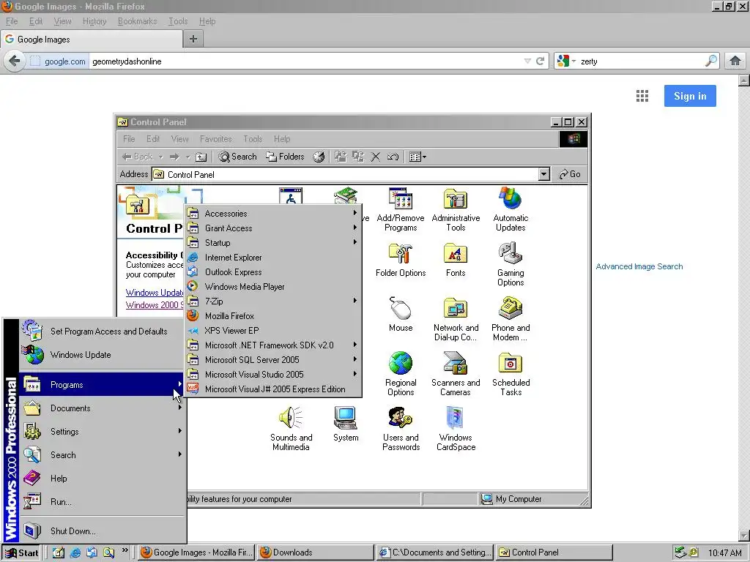Open the Google apps grid icon
The height and width of the screenshot is (562, 750).
coord(642,96)
